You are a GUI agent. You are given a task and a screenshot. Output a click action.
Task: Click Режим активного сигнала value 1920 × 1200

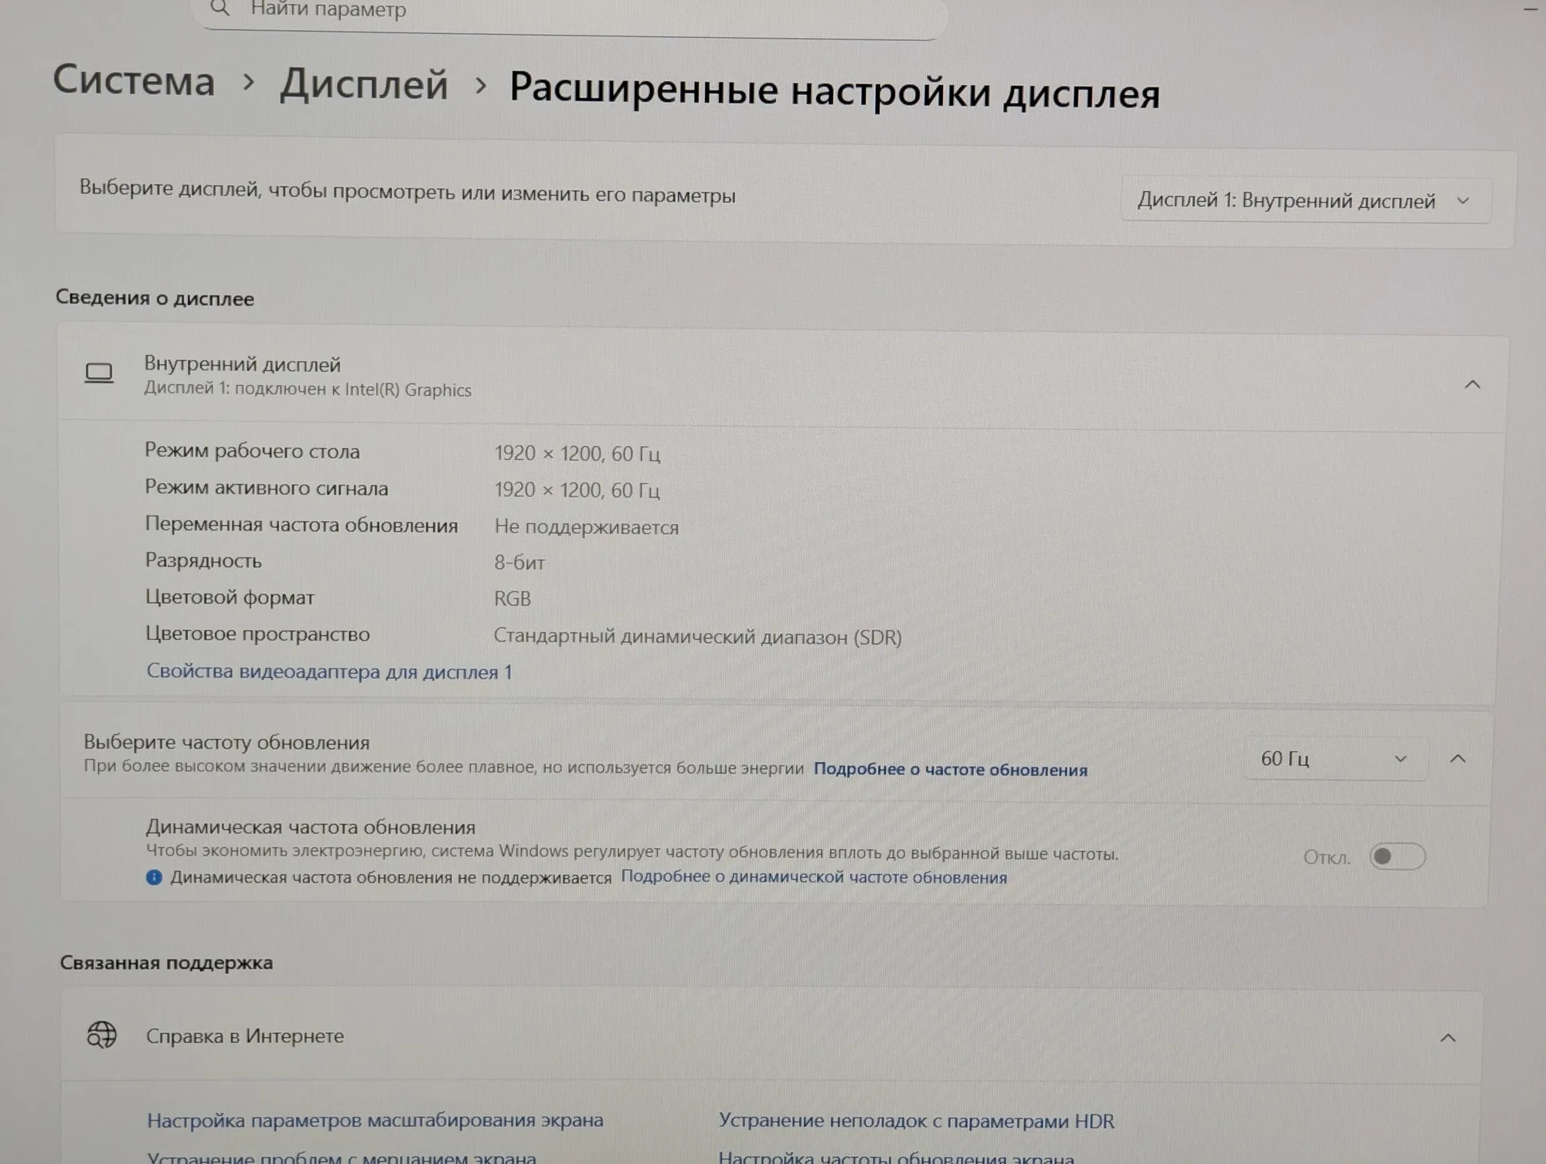click(577, 490)
